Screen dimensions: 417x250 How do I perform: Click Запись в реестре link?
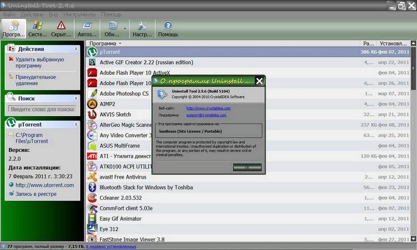[x=36, y=194]
